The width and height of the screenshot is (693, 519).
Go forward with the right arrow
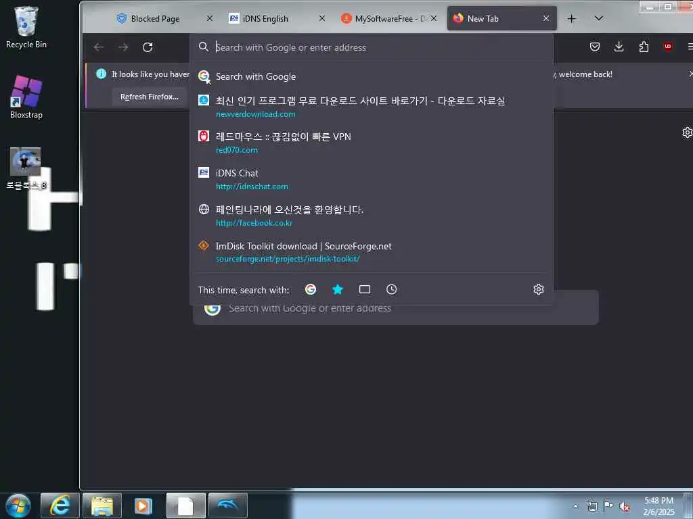(x=123, y=47)
